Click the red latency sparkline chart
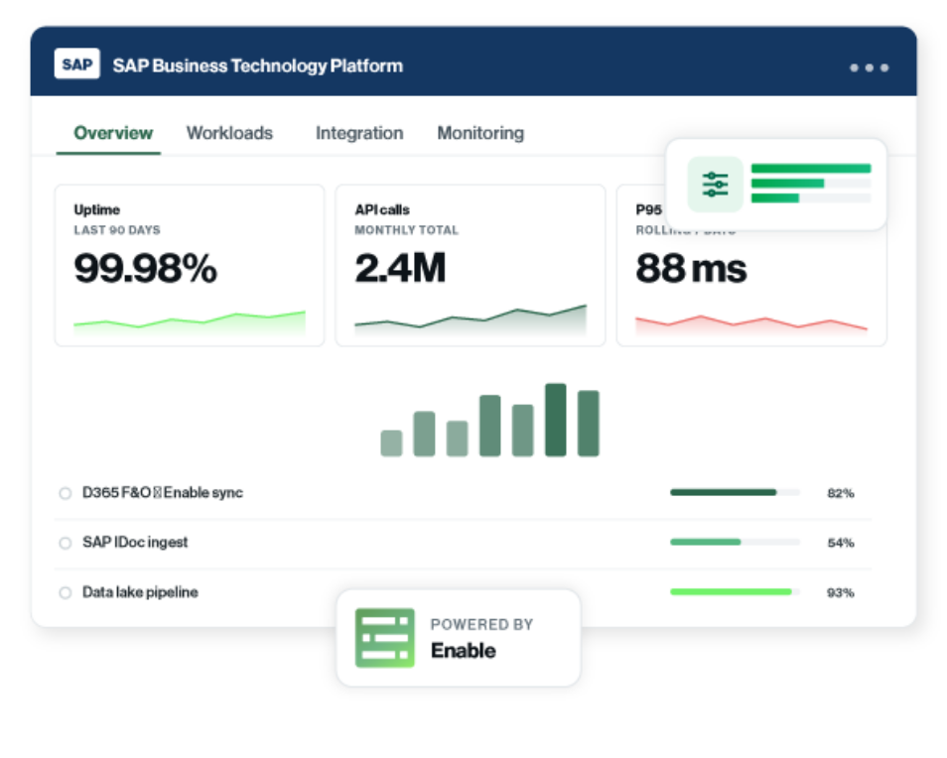Screen dimensions: 947x758 click(x=751, y=323)
